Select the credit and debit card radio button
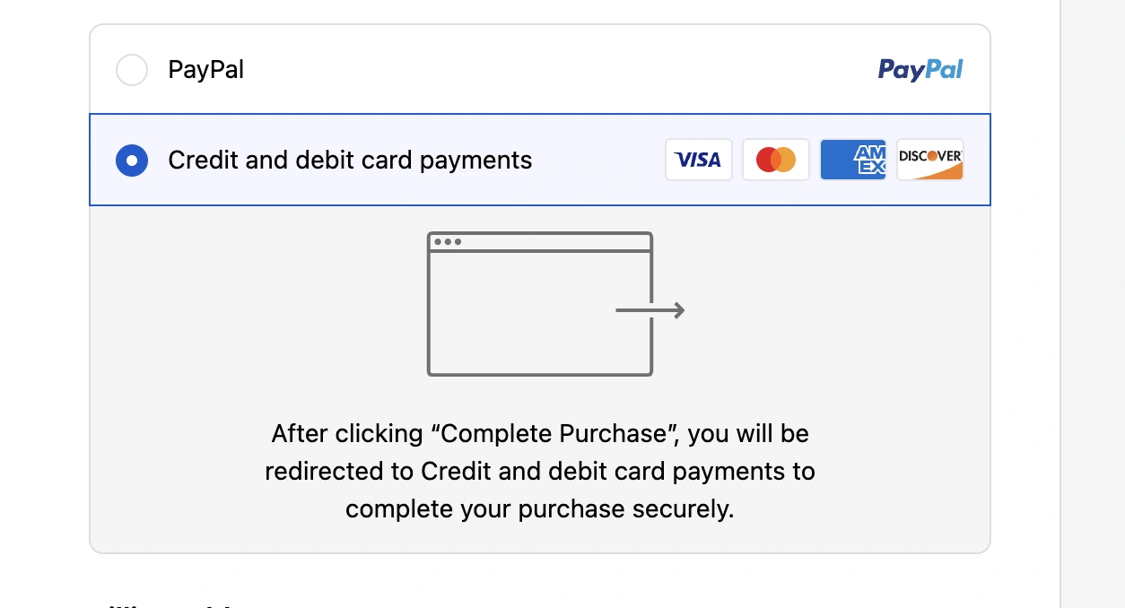 point(132,161)
